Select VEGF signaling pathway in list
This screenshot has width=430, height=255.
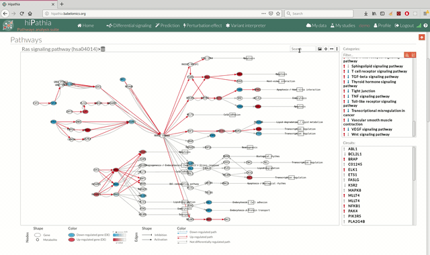372,130
